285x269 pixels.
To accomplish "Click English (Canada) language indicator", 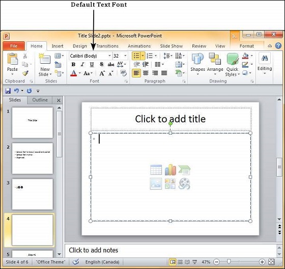I will pyautogui.click(x=102, y=262).
